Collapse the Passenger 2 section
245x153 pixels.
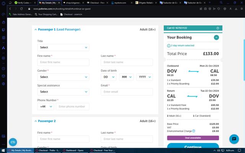(36, 121)
